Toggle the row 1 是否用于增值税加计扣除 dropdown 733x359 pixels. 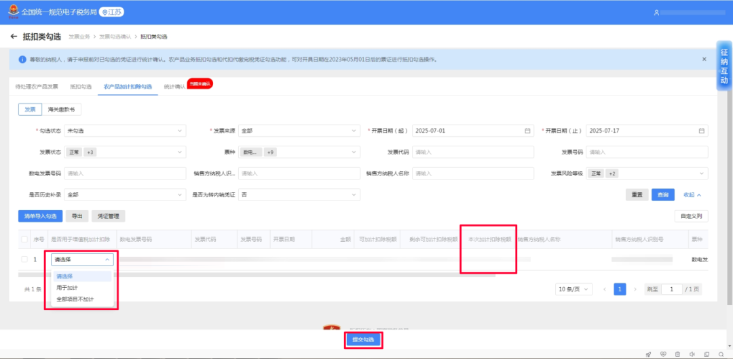click(82, 259)
